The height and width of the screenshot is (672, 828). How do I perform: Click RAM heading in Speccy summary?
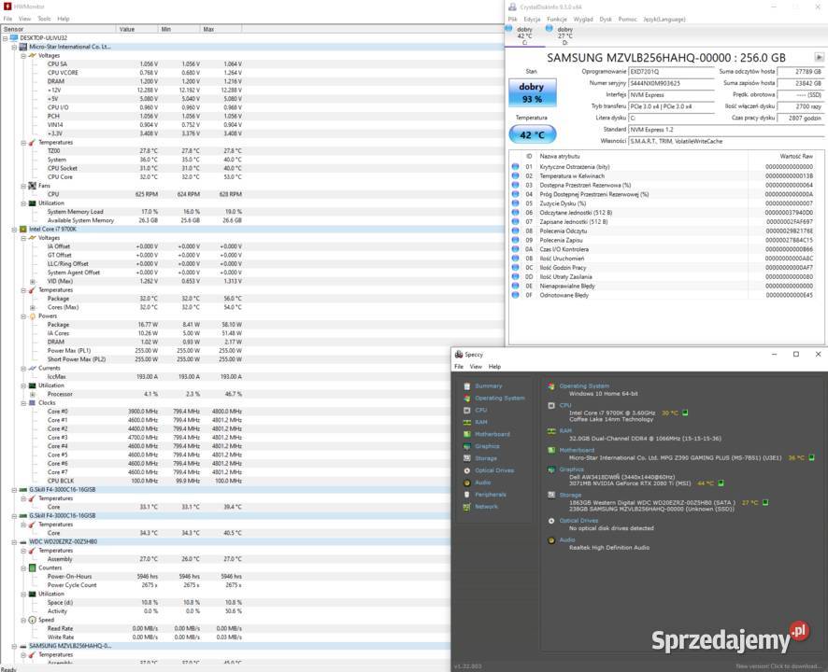pos(565,431)
